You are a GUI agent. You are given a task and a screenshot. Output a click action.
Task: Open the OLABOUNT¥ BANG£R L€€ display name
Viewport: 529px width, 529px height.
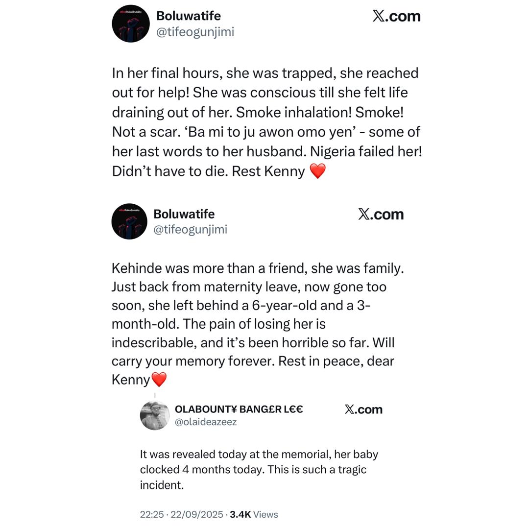(239, 409)
